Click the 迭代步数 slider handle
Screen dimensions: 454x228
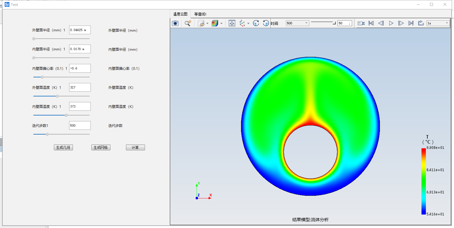pos(47,134)
